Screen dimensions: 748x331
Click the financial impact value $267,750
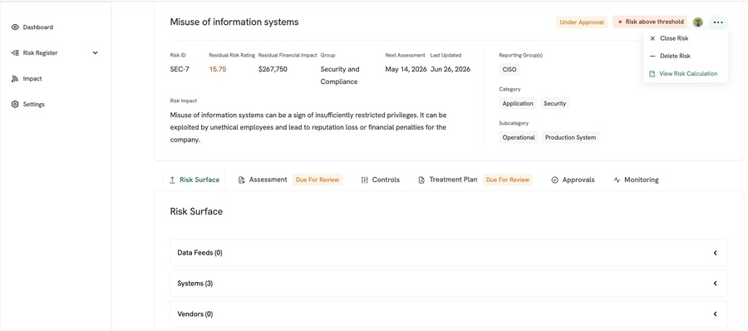tap(273, 69)
